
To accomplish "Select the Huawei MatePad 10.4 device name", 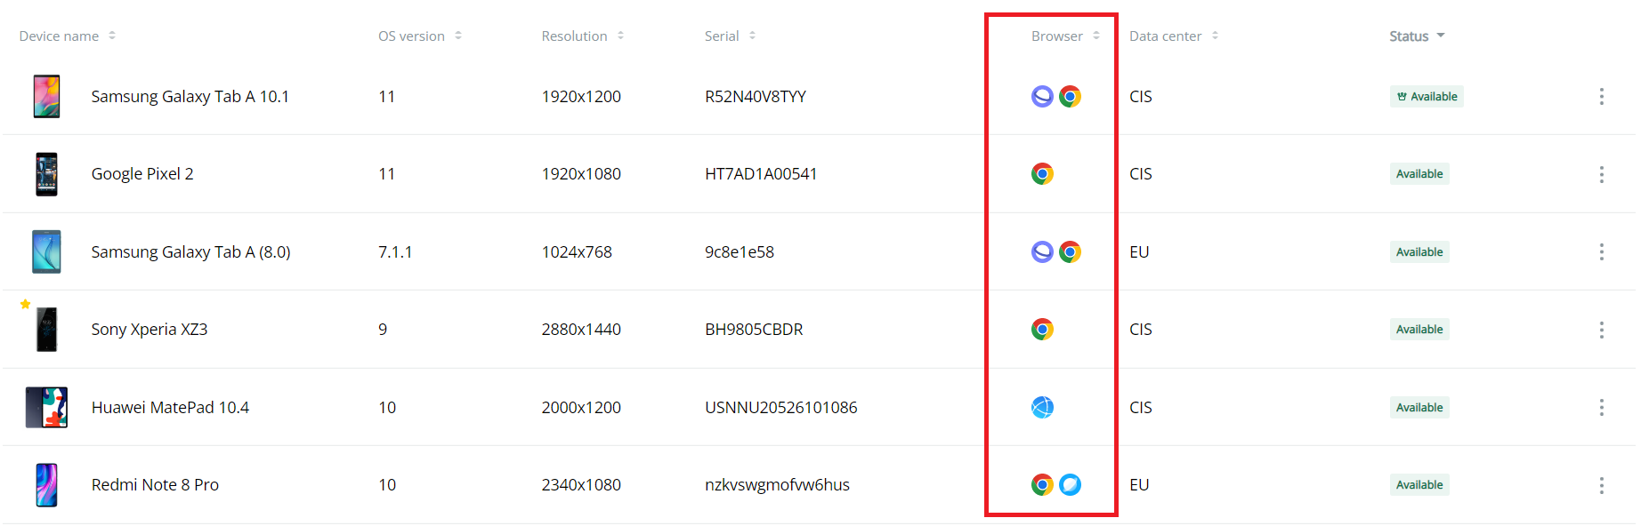I will [x=170, y=407].
